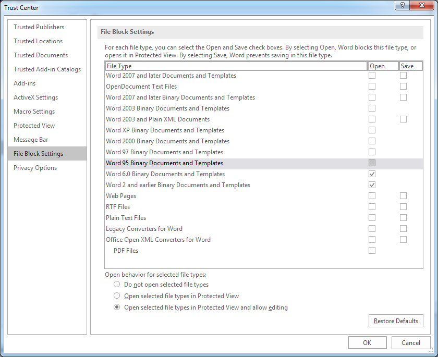The width and height of the screenshot is (438, 357).
Task: Check Save for Plain Text Files
Action: pyautogui.click(x=403, y=217)
